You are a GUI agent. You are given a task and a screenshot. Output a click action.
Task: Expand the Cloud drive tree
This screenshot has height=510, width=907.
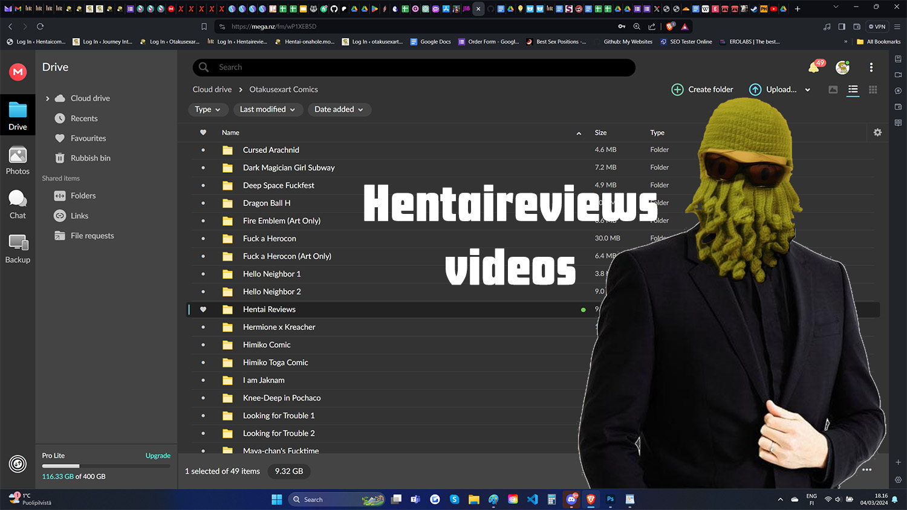(x=48, y=98)
